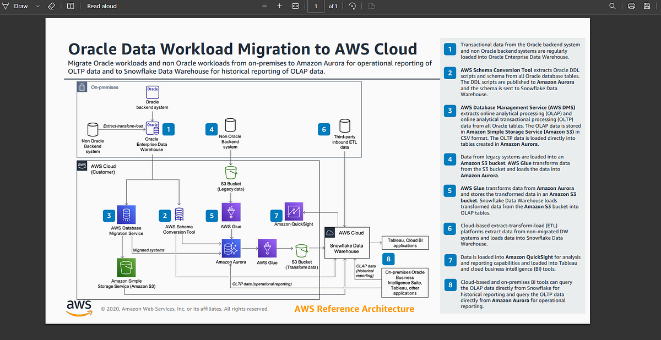The image size is (661, 340).
Task: Open the Add text tool
Action: pos(70,6)
